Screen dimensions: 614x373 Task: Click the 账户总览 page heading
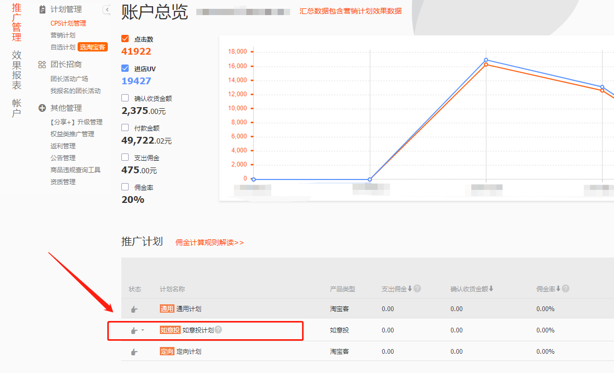[x=154, y=12]
